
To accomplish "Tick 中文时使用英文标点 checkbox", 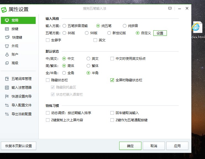I will 112,59.
